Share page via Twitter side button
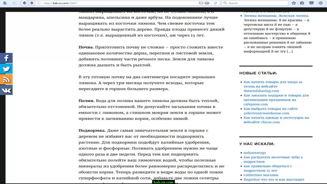This screenshot has height=184, width=327. (x=6, y=69)
